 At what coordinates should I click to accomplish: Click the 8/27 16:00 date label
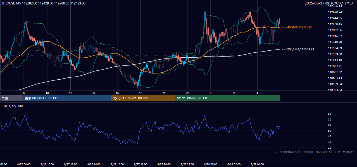coord(117,164)
